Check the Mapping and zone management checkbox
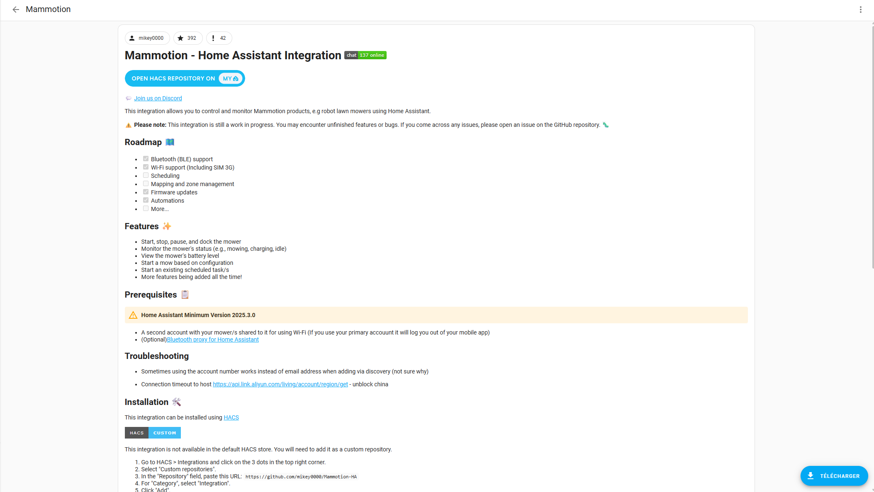 [x=146, y=183]
